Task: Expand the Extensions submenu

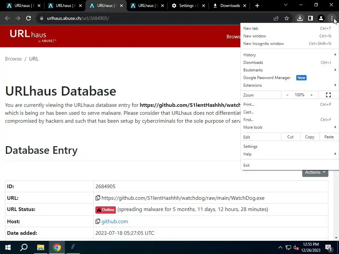Action: click(289, 85)
